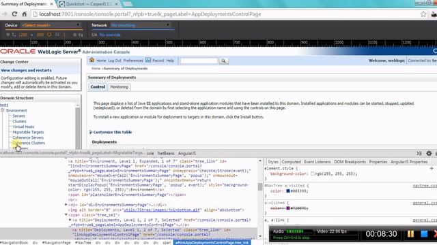Viewport: 437px width, 245px height.
Task: Click the Home link in toolbar
Action: click(101, 61)
